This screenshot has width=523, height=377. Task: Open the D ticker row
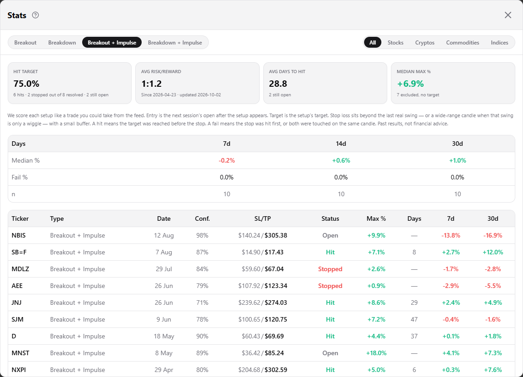point(261,336)
